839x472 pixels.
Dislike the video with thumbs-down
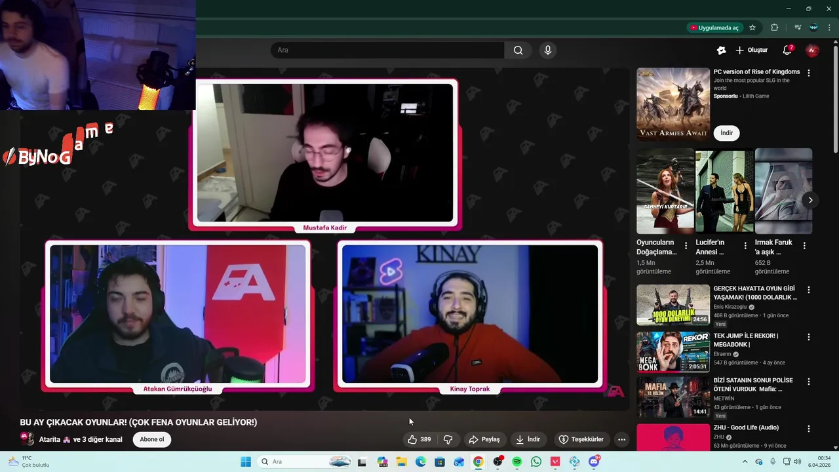448,439
